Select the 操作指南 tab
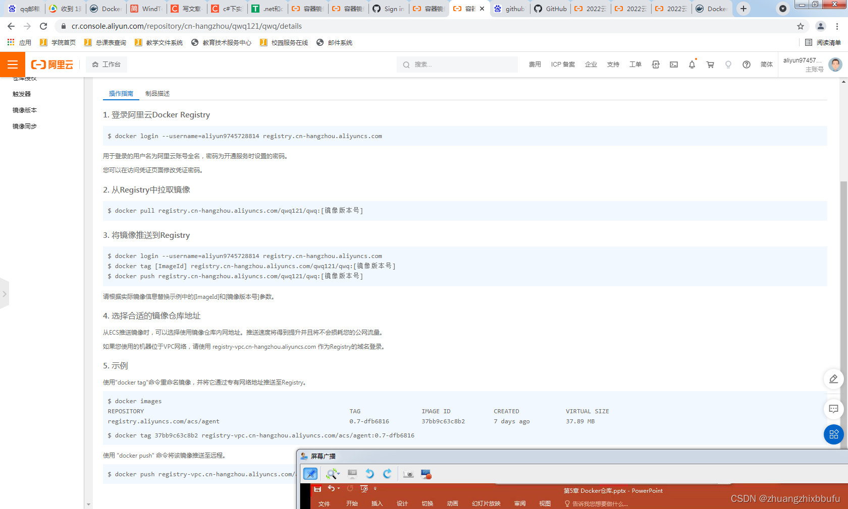 [x=121, y=94]
